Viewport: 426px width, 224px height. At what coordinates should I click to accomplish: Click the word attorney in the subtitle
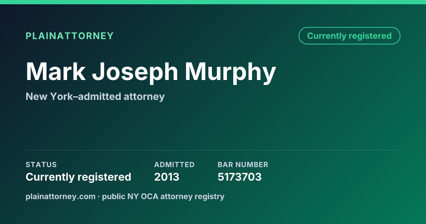pyautogui.click(x=144, y=97)
